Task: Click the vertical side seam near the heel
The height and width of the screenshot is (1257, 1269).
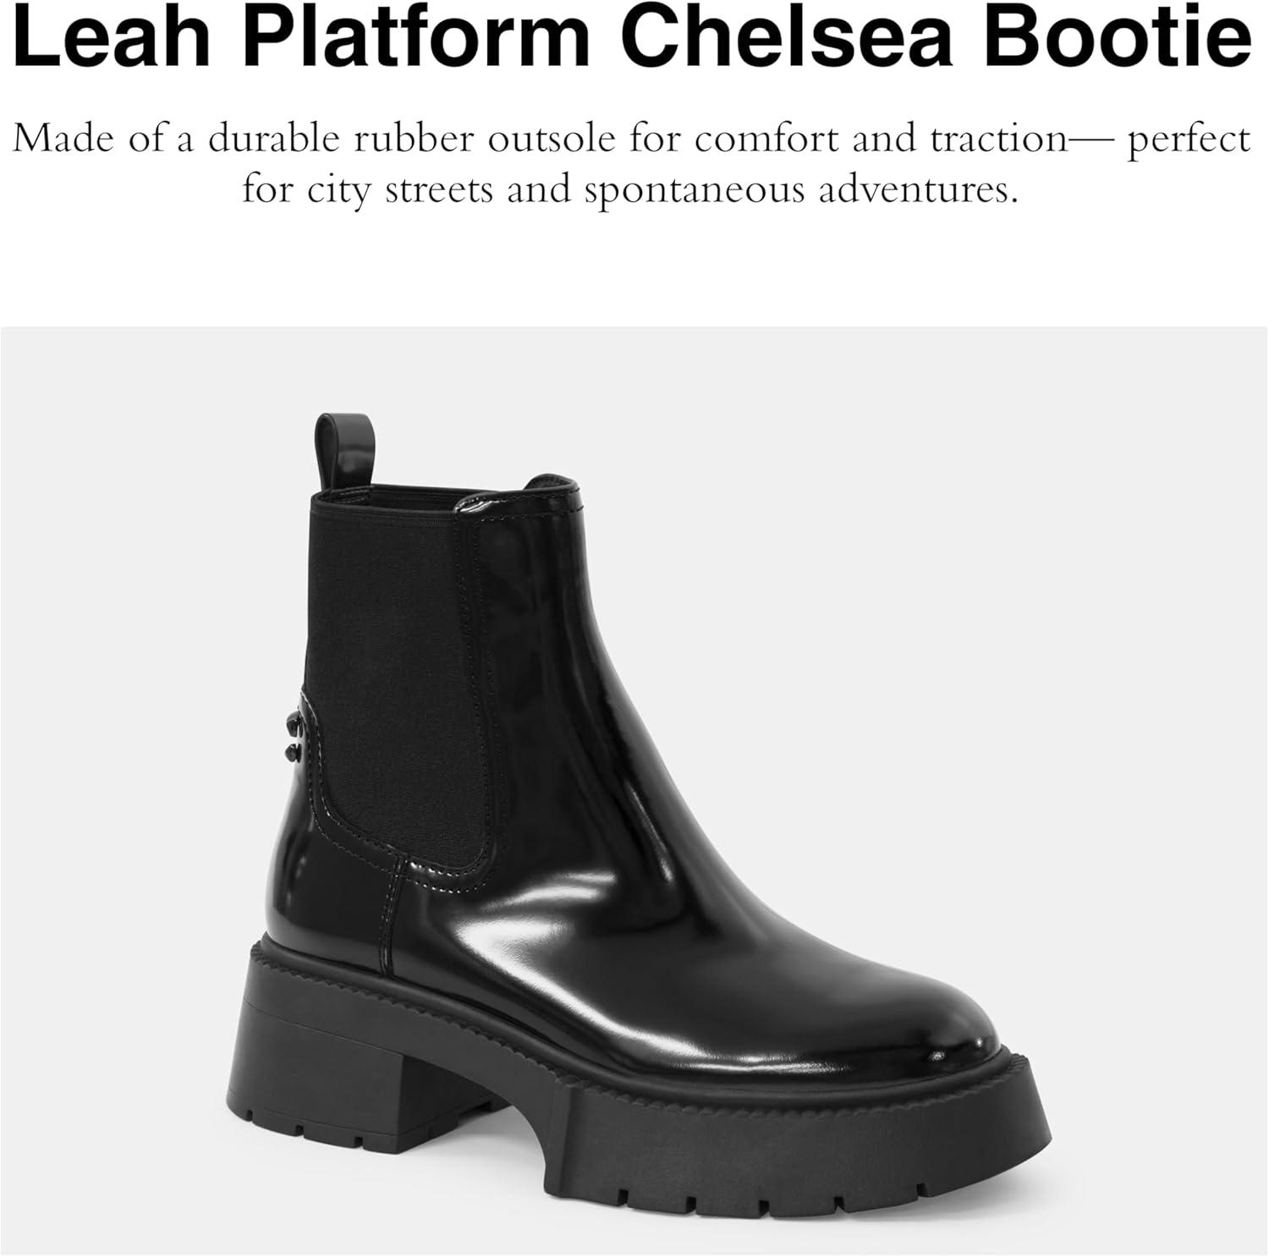Action: pyautogui.click(x=393, y=905)
